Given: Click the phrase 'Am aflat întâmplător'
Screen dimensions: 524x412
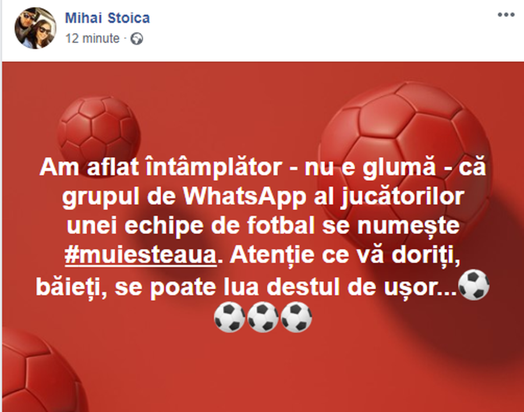Looking at the screenshot, I should [x=161, y=167].
